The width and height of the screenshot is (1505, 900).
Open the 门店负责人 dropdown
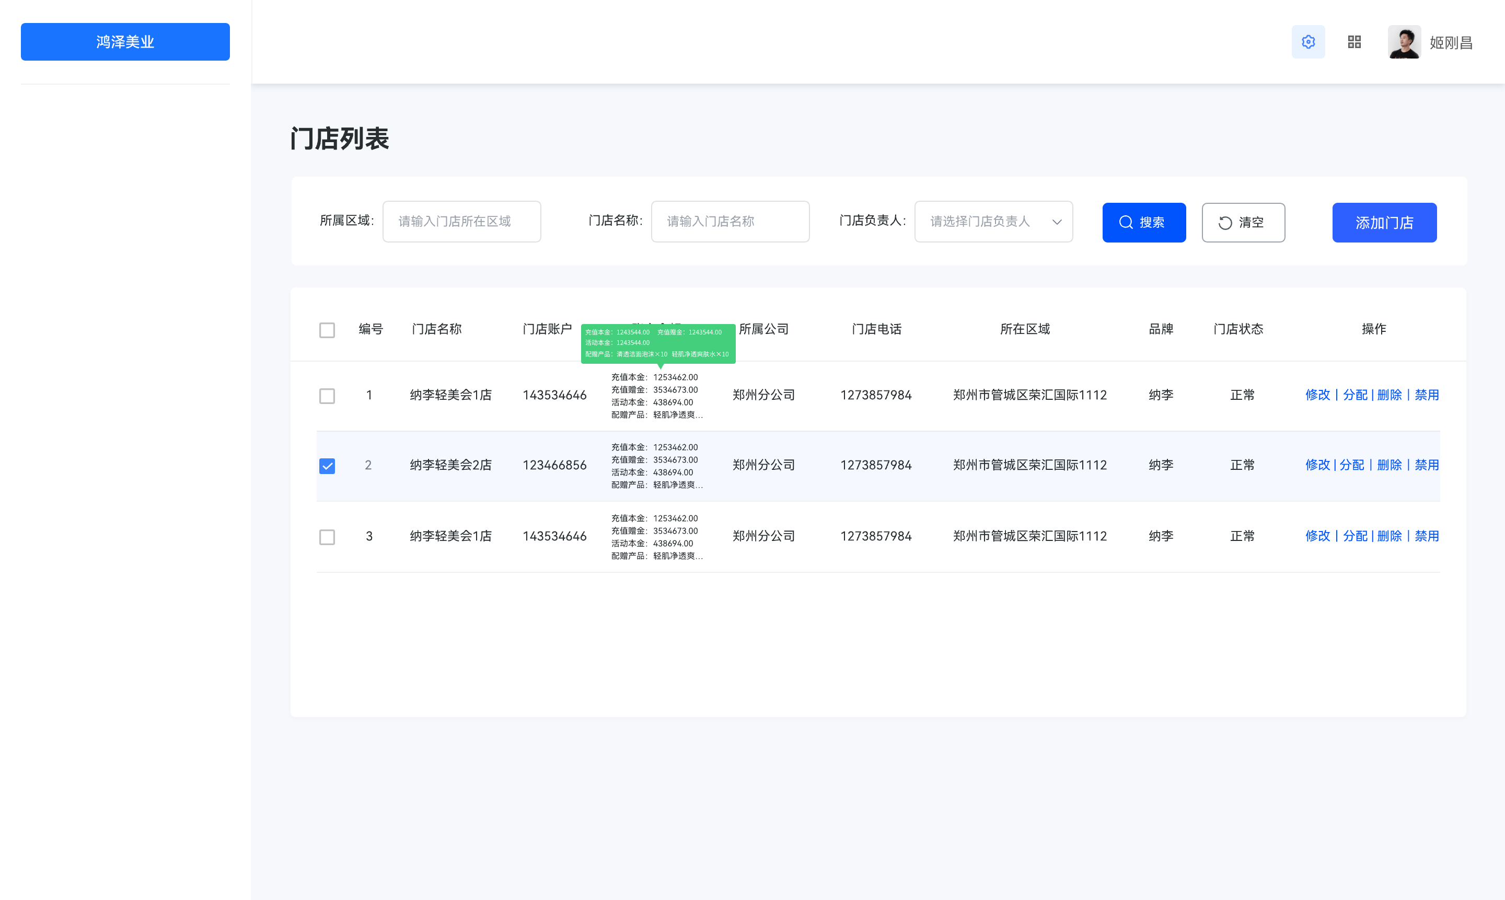(x=993, y=222)
